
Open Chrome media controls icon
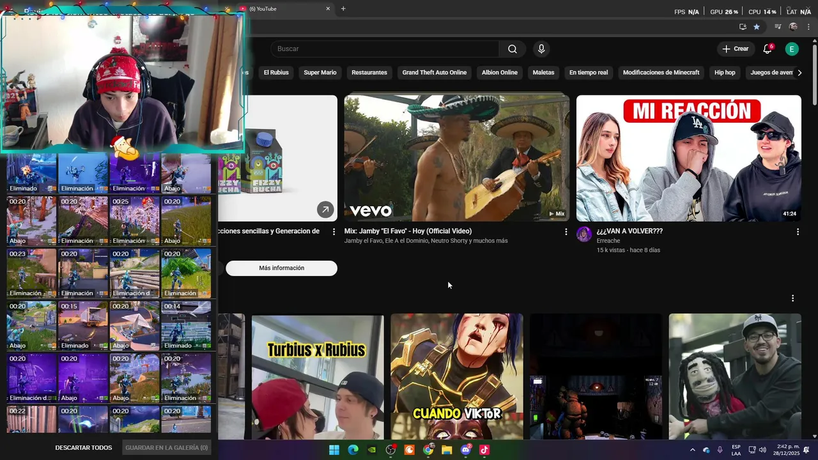(x=778, y=27)
